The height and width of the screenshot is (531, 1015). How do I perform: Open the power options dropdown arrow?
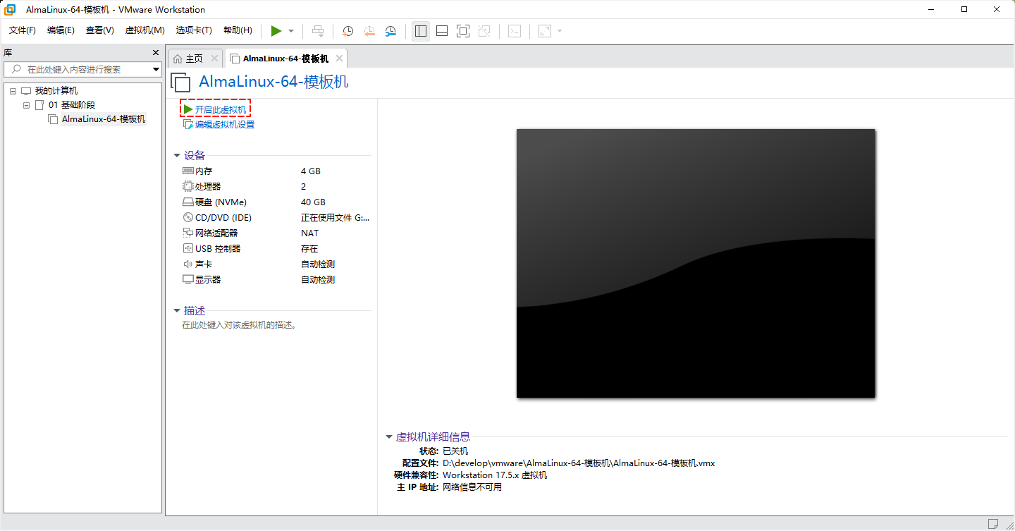tap(291, 31)
